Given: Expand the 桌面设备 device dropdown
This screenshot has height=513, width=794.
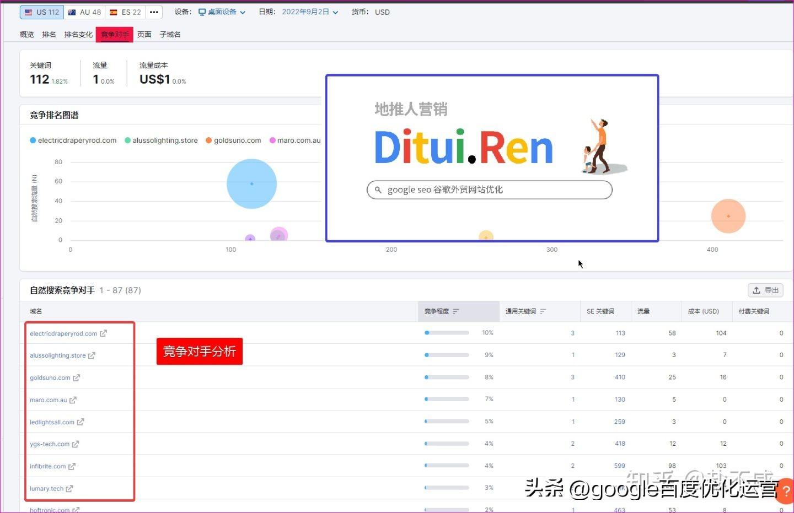Looking at the screenshot, I should 222,12.
